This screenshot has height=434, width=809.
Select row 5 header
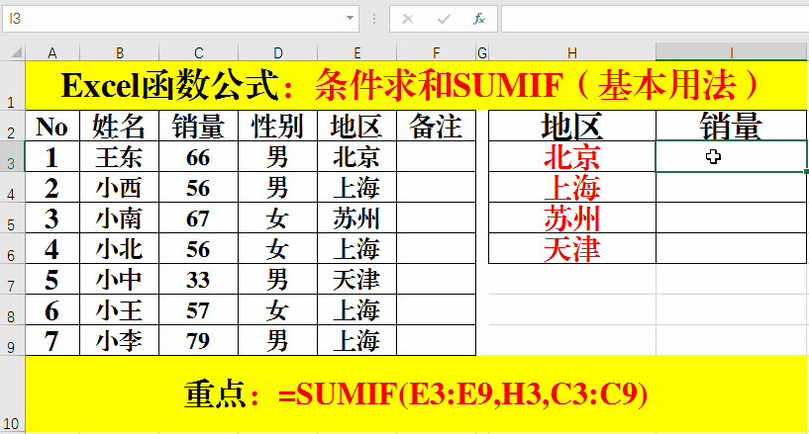coord(11,217)
